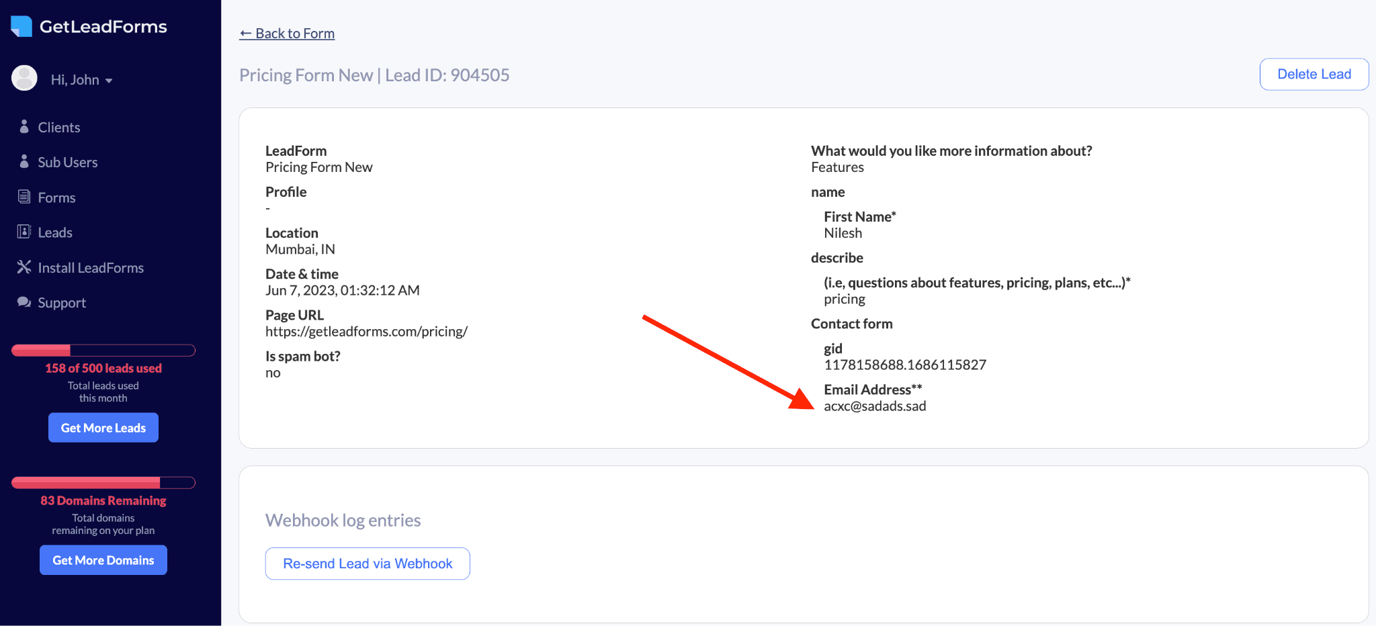Open Leads using the sidebar icon
The height and width of the screenshot is (626, 1376).
[24, 232]
